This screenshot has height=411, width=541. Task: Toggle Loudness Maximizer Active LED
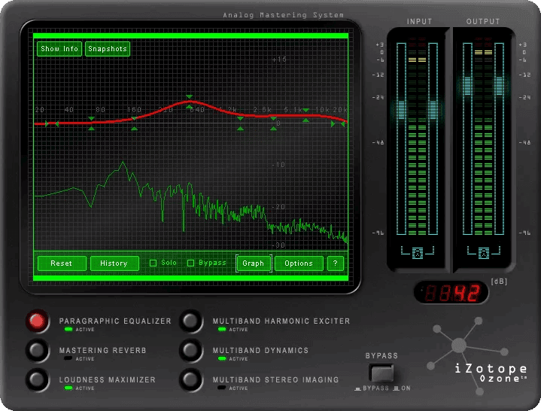click(68, 388)
